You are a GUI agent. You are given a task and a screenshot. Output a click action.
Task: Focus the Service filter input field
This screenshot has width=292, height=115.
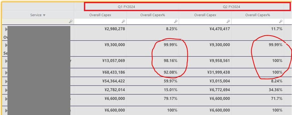pyautogui.click(x=38, y=21)
